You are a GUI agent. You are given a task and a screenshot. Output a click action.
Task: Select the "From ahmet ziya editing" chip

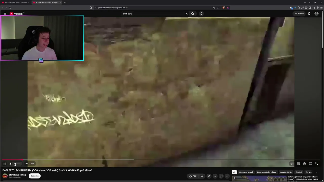point(267,172)
